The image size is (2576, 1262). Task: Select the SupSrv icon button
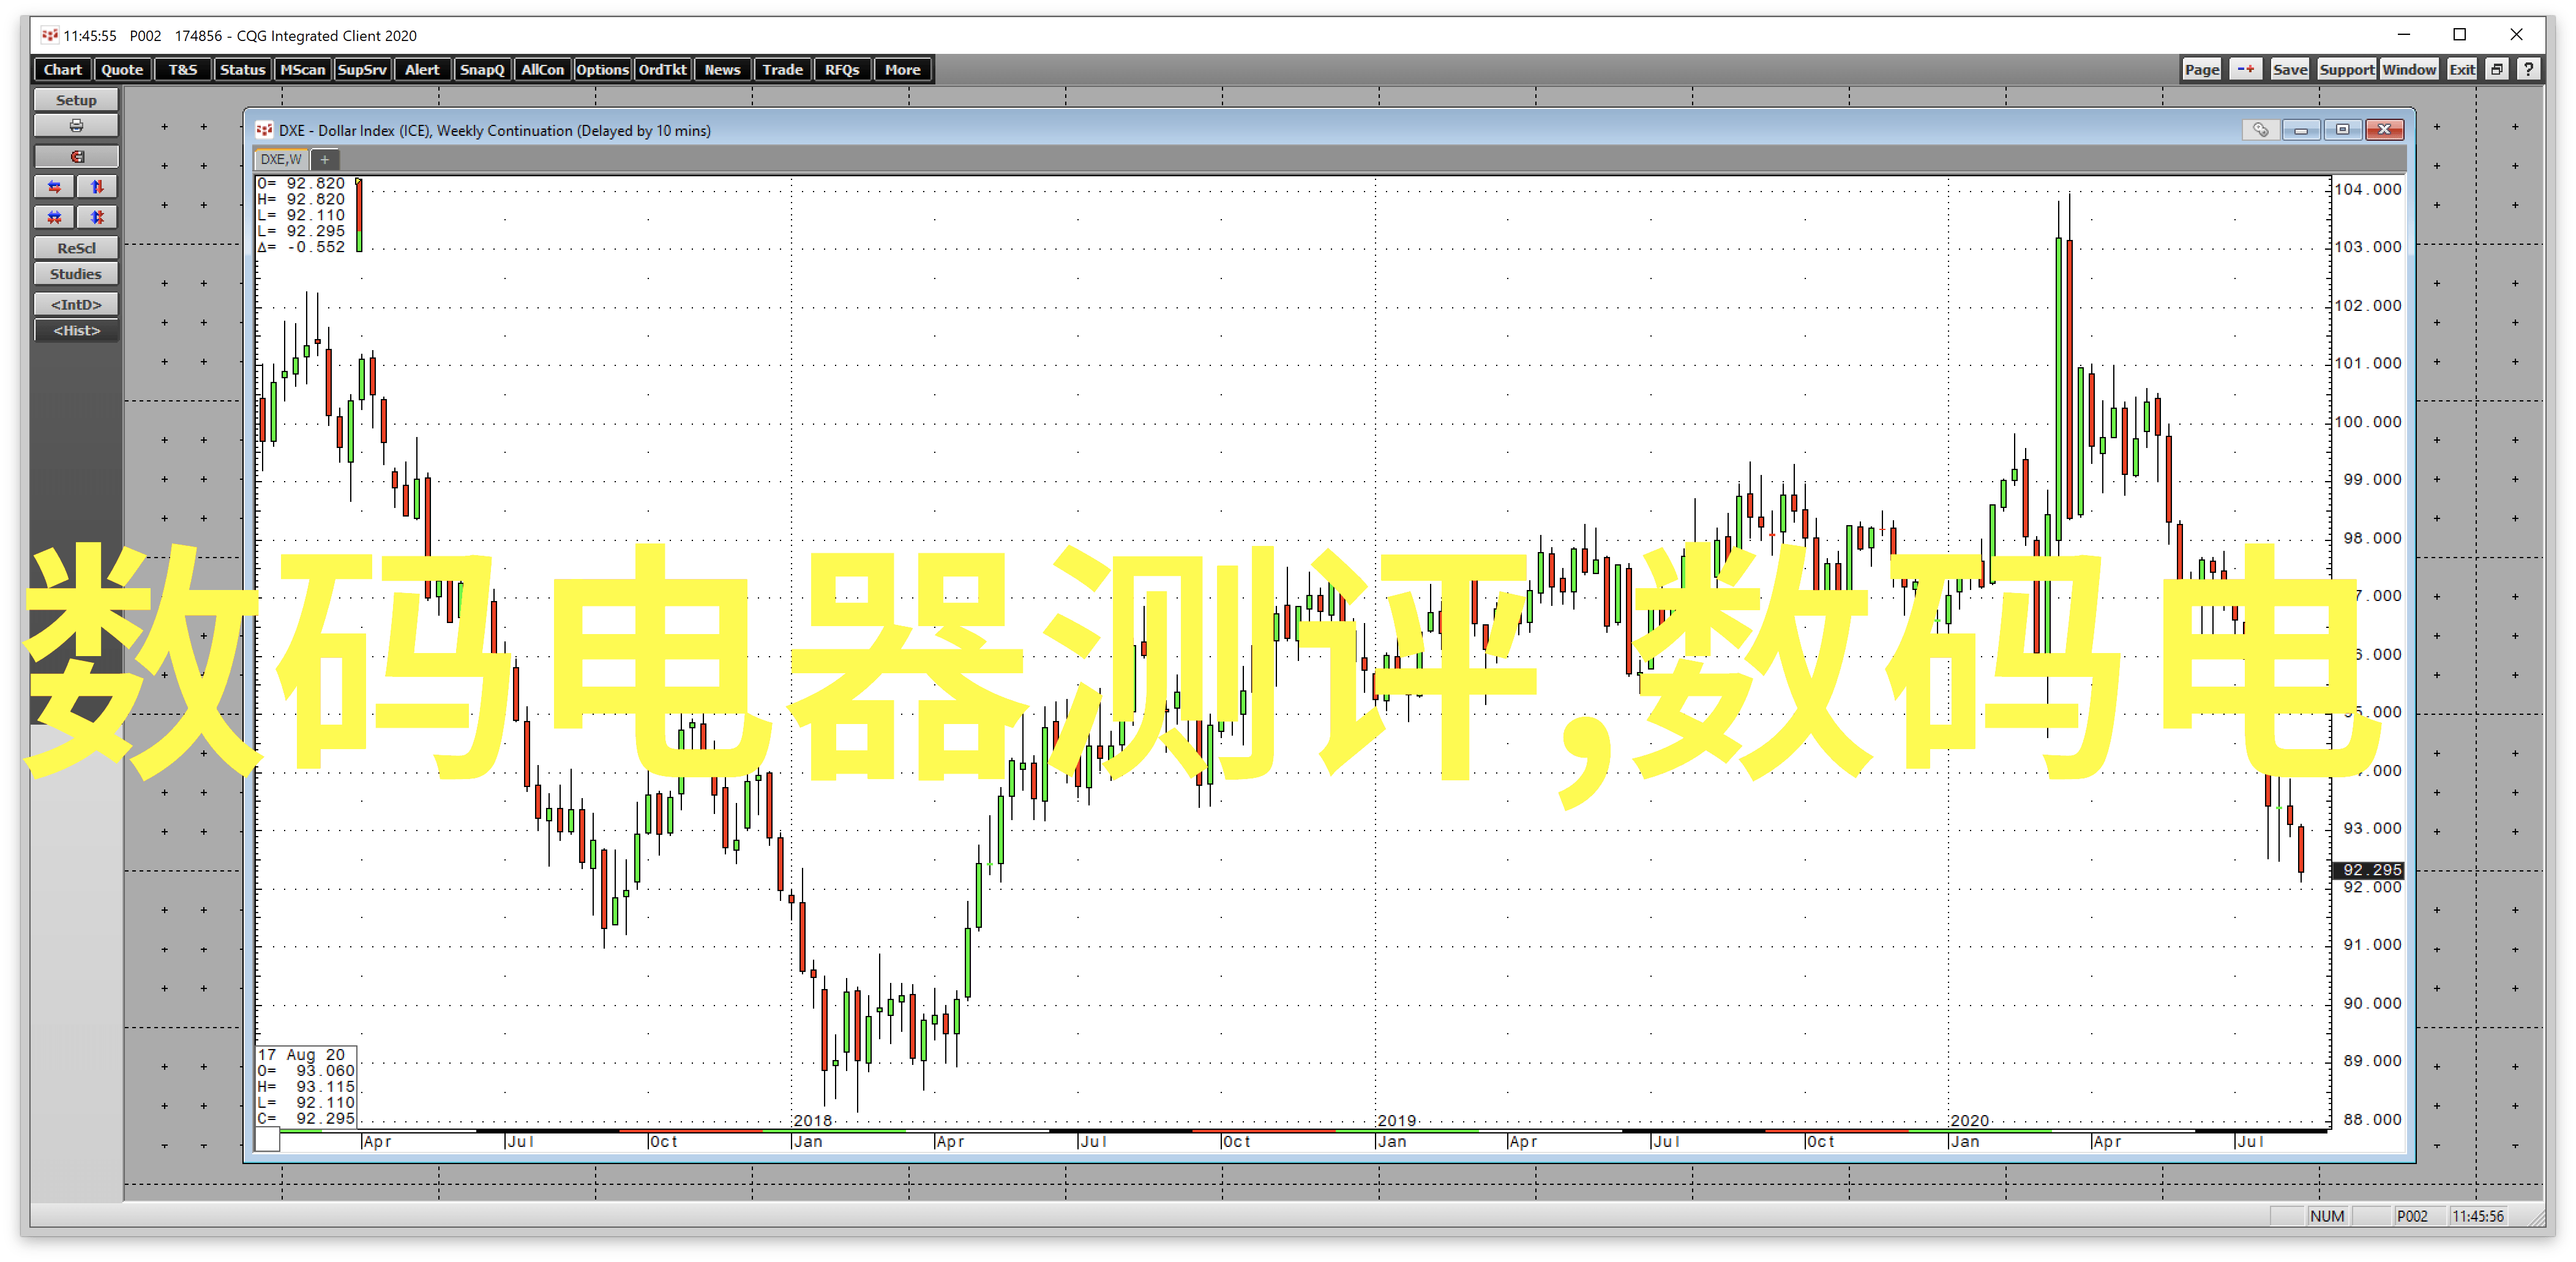[x=366, y=69]
